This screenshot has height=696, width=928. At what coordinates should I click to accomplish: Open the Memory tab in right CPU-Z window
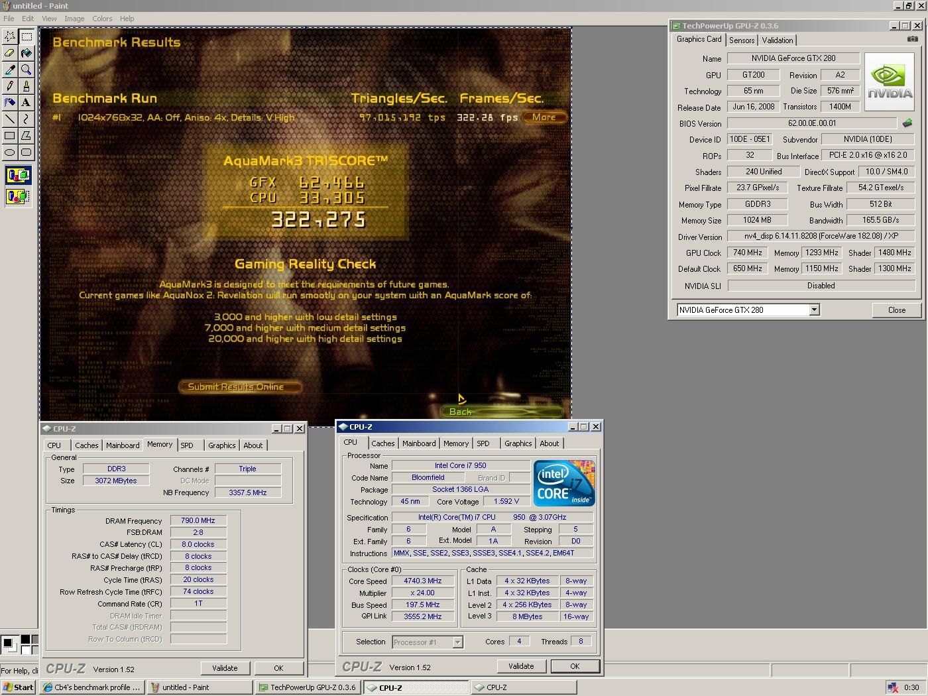coord(456,443)
